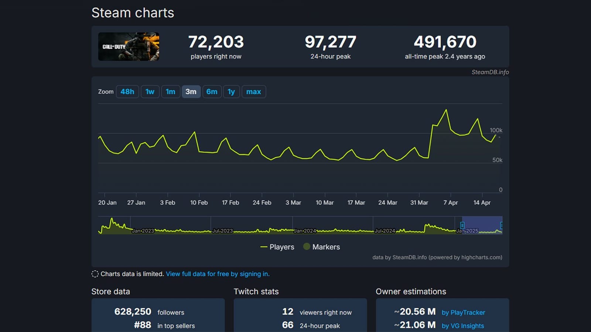The width and height of the screenshot is (591, 332).
Task: Click the SteamDB.info credit text
Action: [x=490, y=72]
